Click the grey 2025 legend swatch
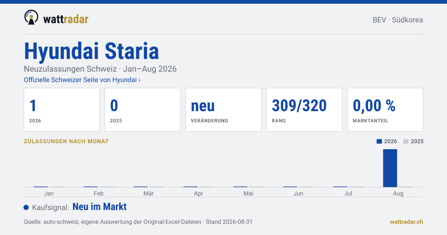The image size is (447, 235). pyautogui.click(x=406, y=141)
